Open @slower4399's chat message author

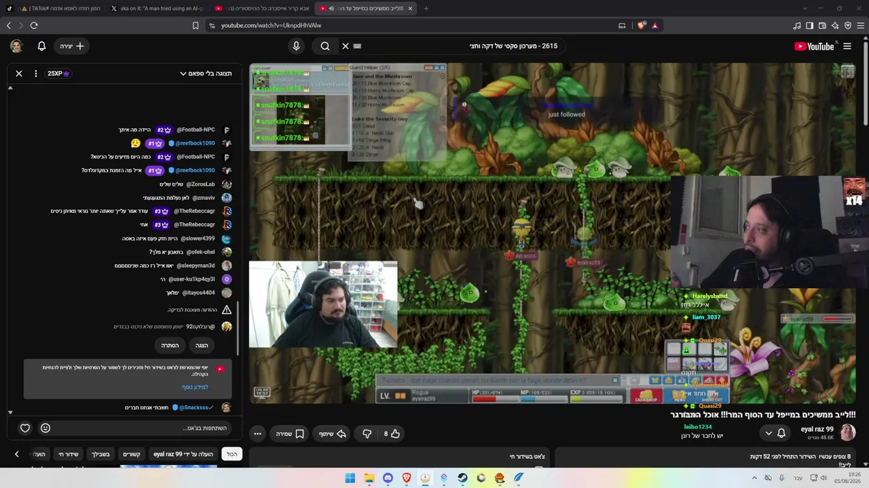point(198,239)
